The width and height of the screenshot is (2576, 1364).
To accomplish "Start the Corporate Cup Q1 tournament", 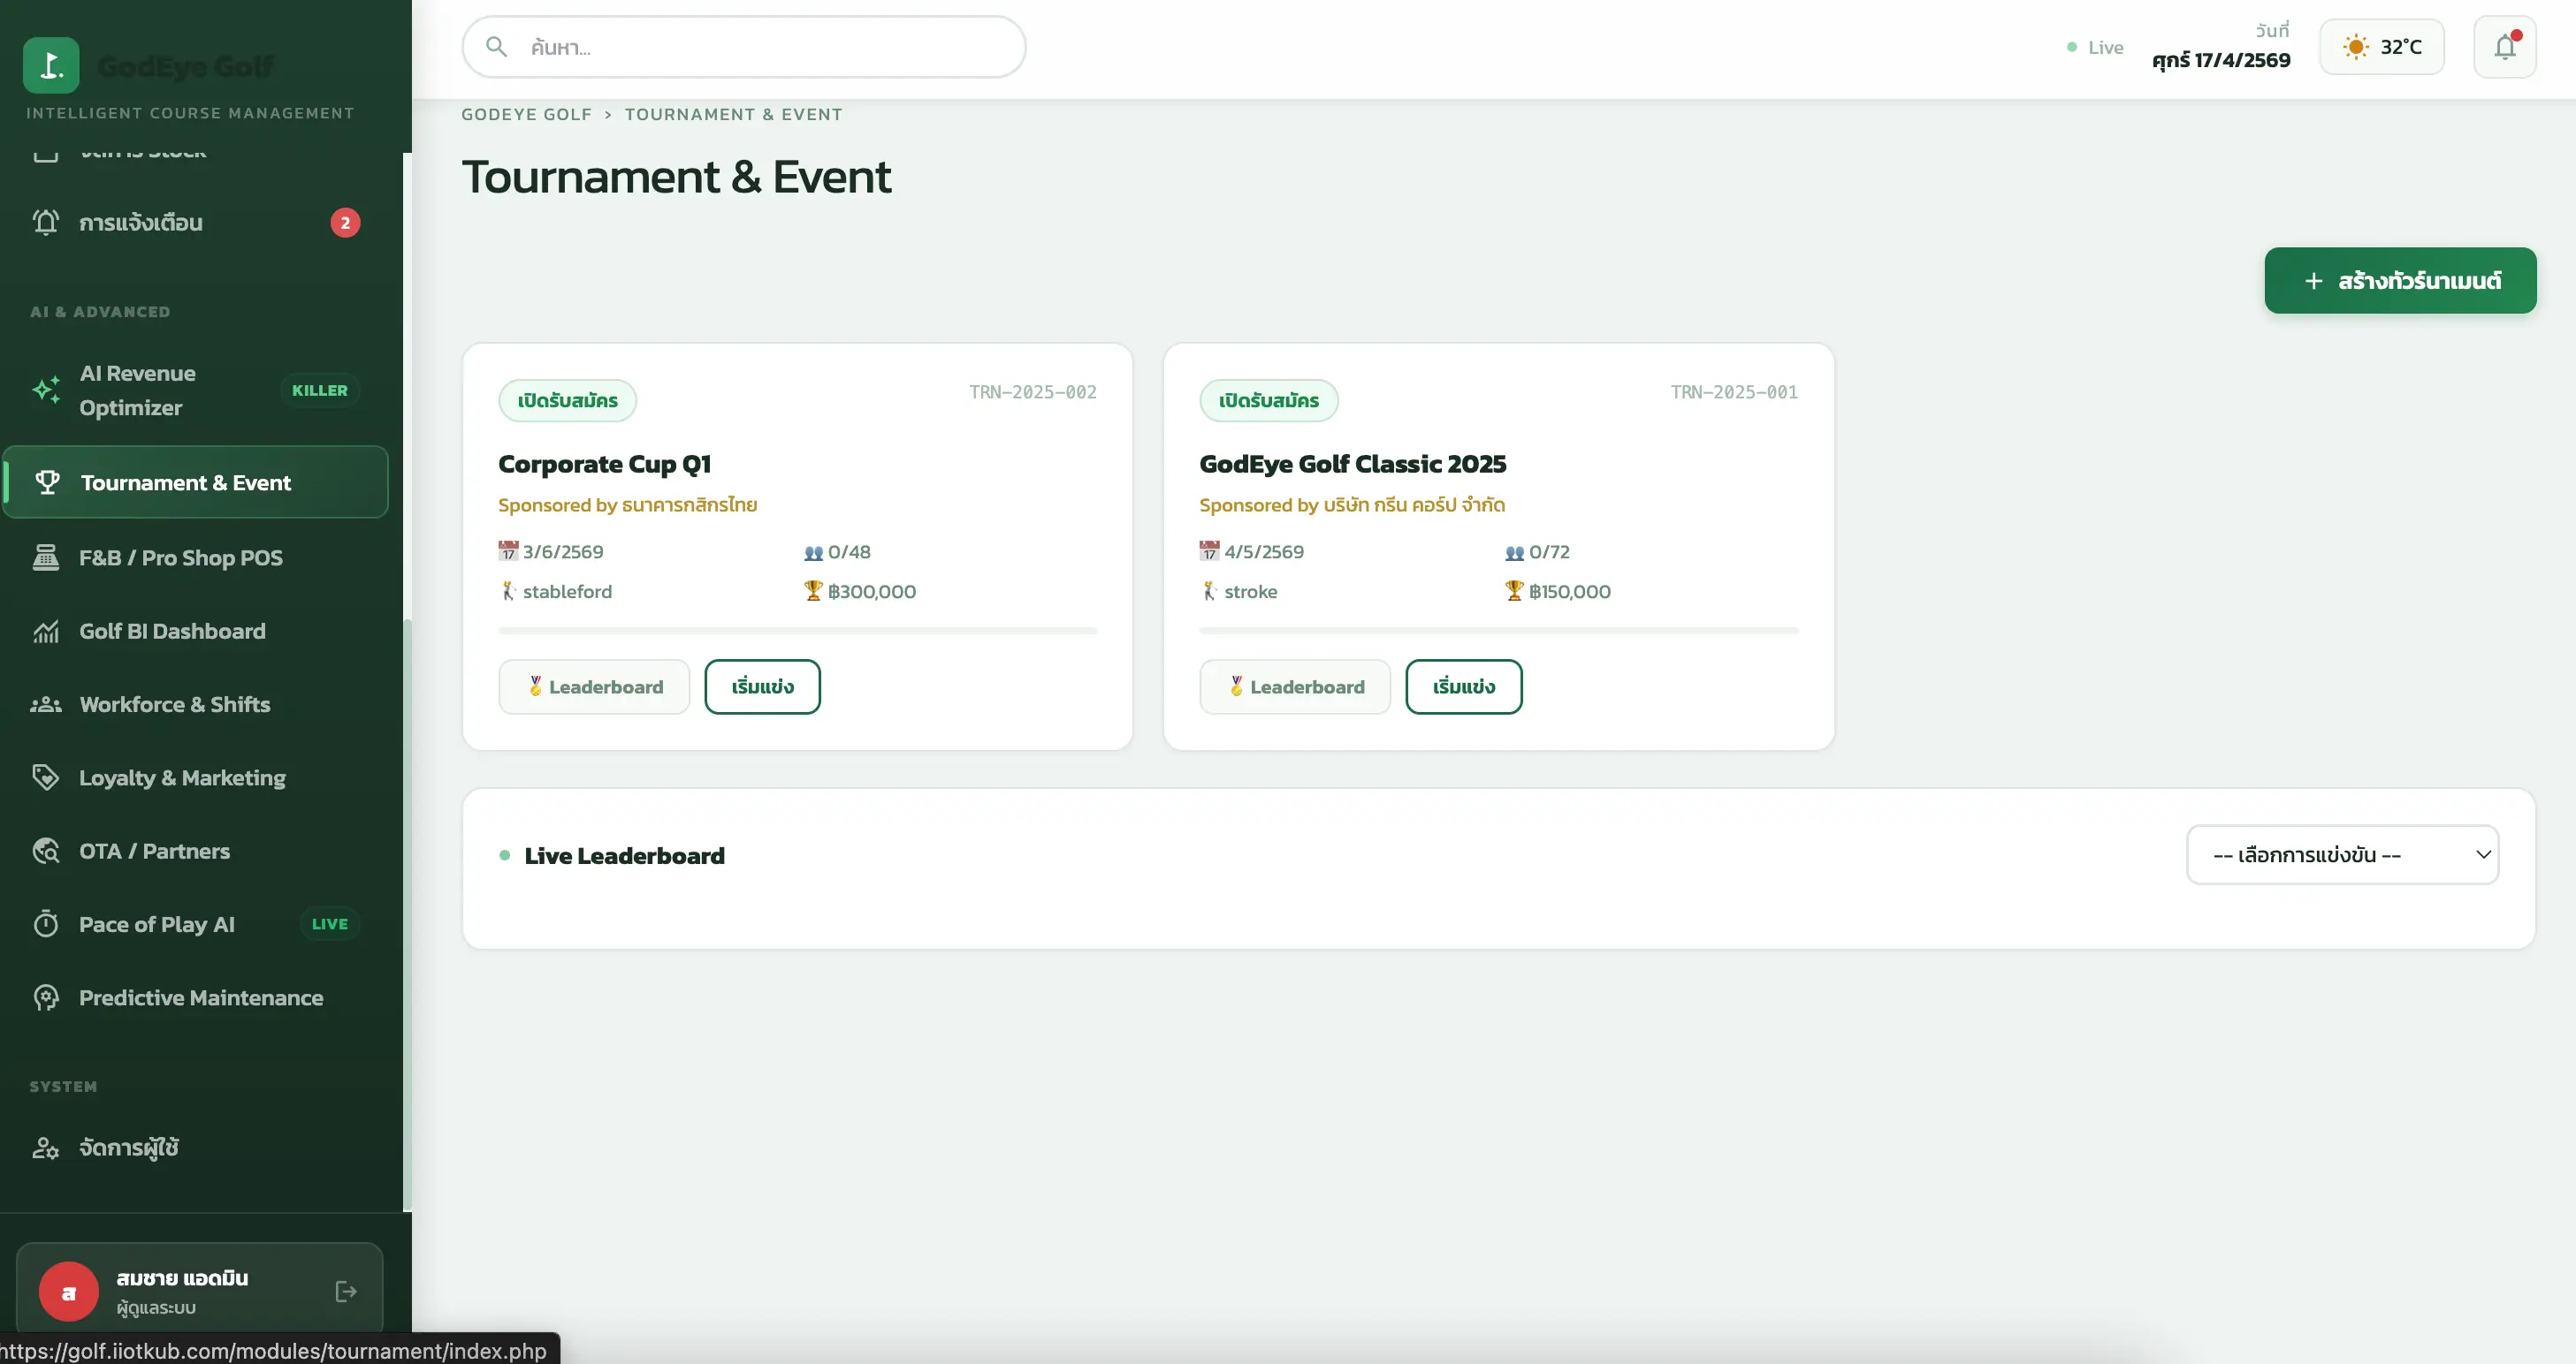I will (x=762, y=686).
